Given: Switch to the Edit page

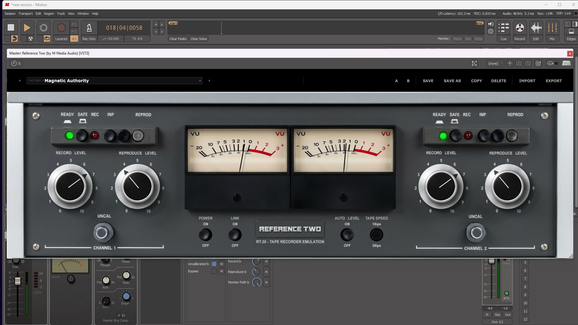Looking at the screenshot, I should tap(536, 31).
